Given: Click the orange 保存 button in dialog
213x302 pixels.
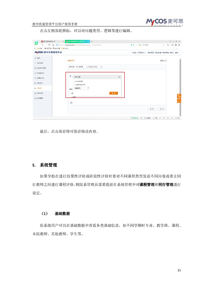Looking at the screenshot, I should coord(113,93).
